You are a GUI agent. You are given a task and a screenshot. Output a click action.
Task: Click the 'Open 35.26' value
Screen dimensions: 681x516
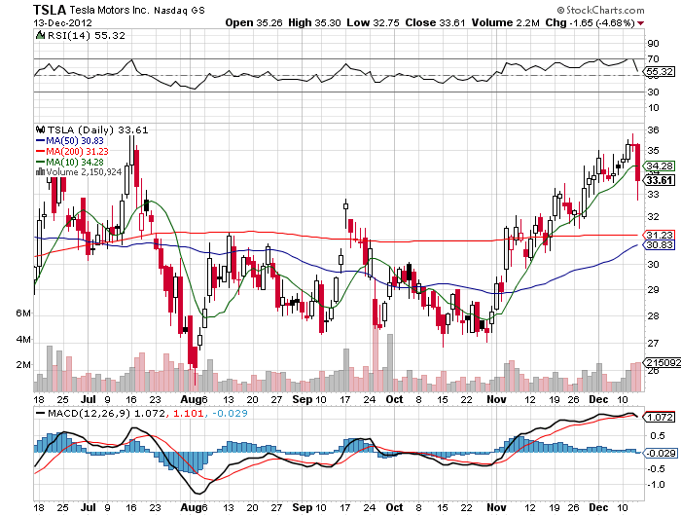254,22
